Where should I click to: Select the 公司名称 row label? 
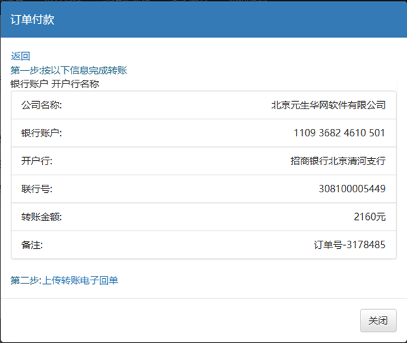click(41, 105)
